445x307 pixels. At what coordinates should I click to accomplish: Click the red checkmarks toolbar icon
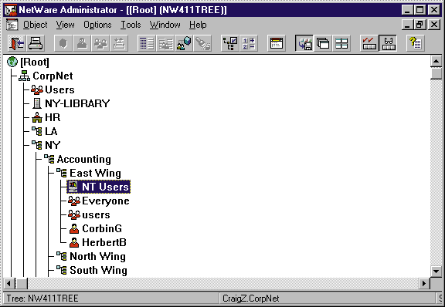pos(369,43)
